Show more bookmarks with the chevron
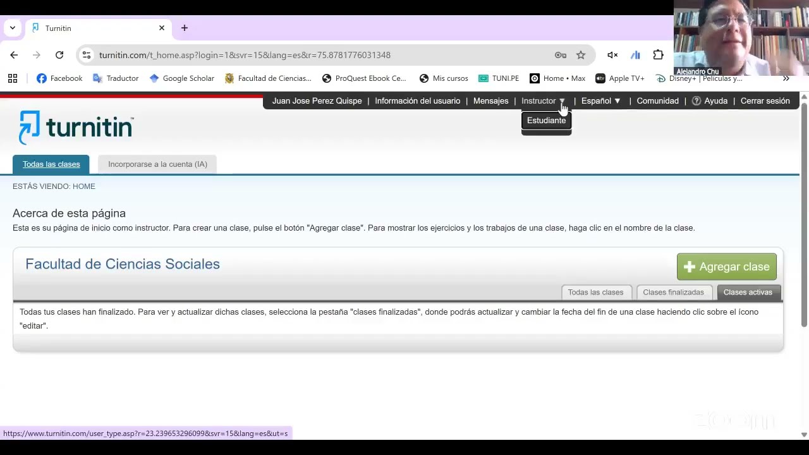 coord(786,78)
